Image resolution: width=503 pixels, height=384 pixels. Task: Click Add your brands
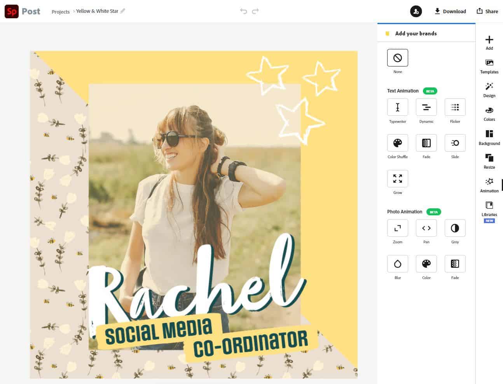(x=416, y=33)
